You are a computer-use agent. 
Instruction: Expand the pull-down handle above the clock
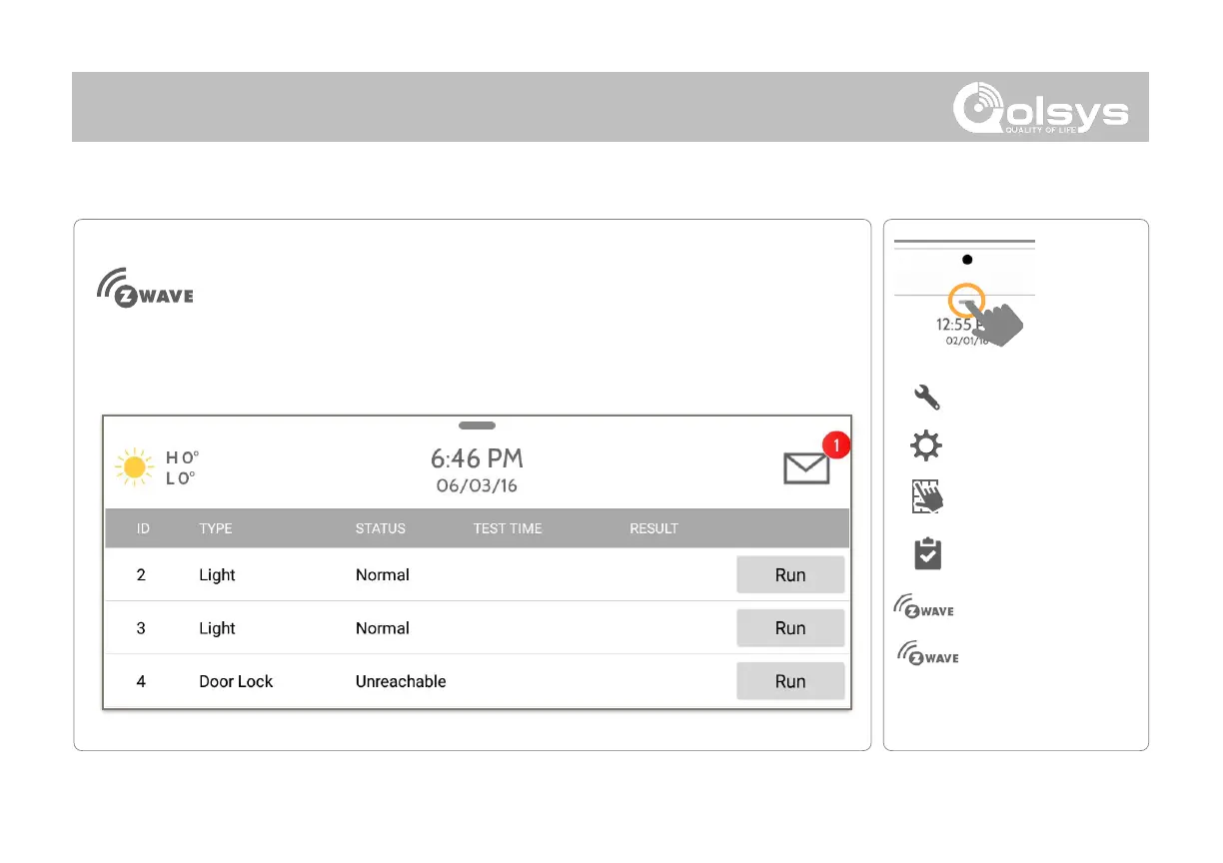(x=477, y=426)
